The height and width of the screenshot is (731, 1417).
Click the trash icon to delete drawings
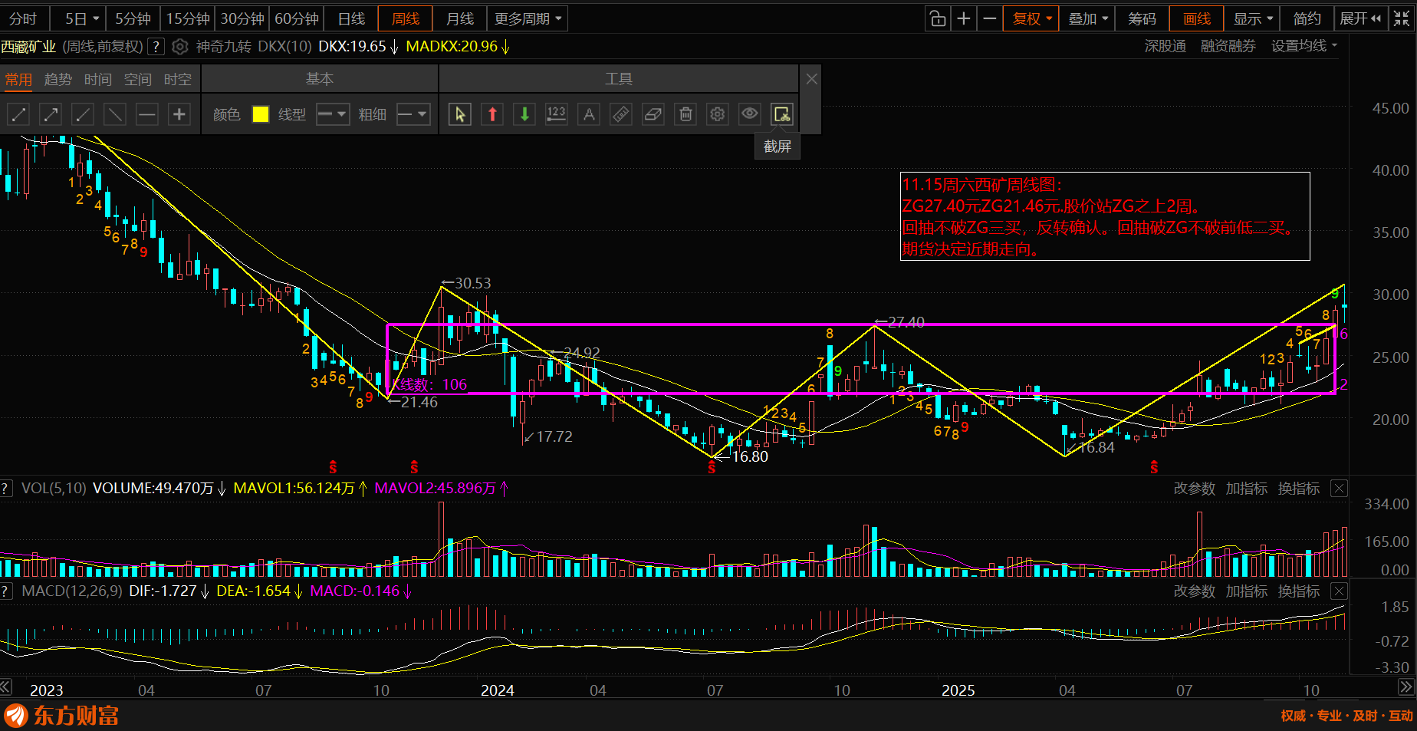pos(685,114)
